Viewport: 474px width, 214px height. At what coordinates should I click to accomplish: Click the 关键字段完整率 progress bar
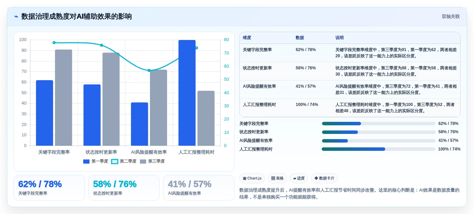click(x=379, y=124)
